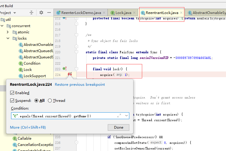Open More breakpoint settings link
This screenshot has width=226, height=151.
28,127
